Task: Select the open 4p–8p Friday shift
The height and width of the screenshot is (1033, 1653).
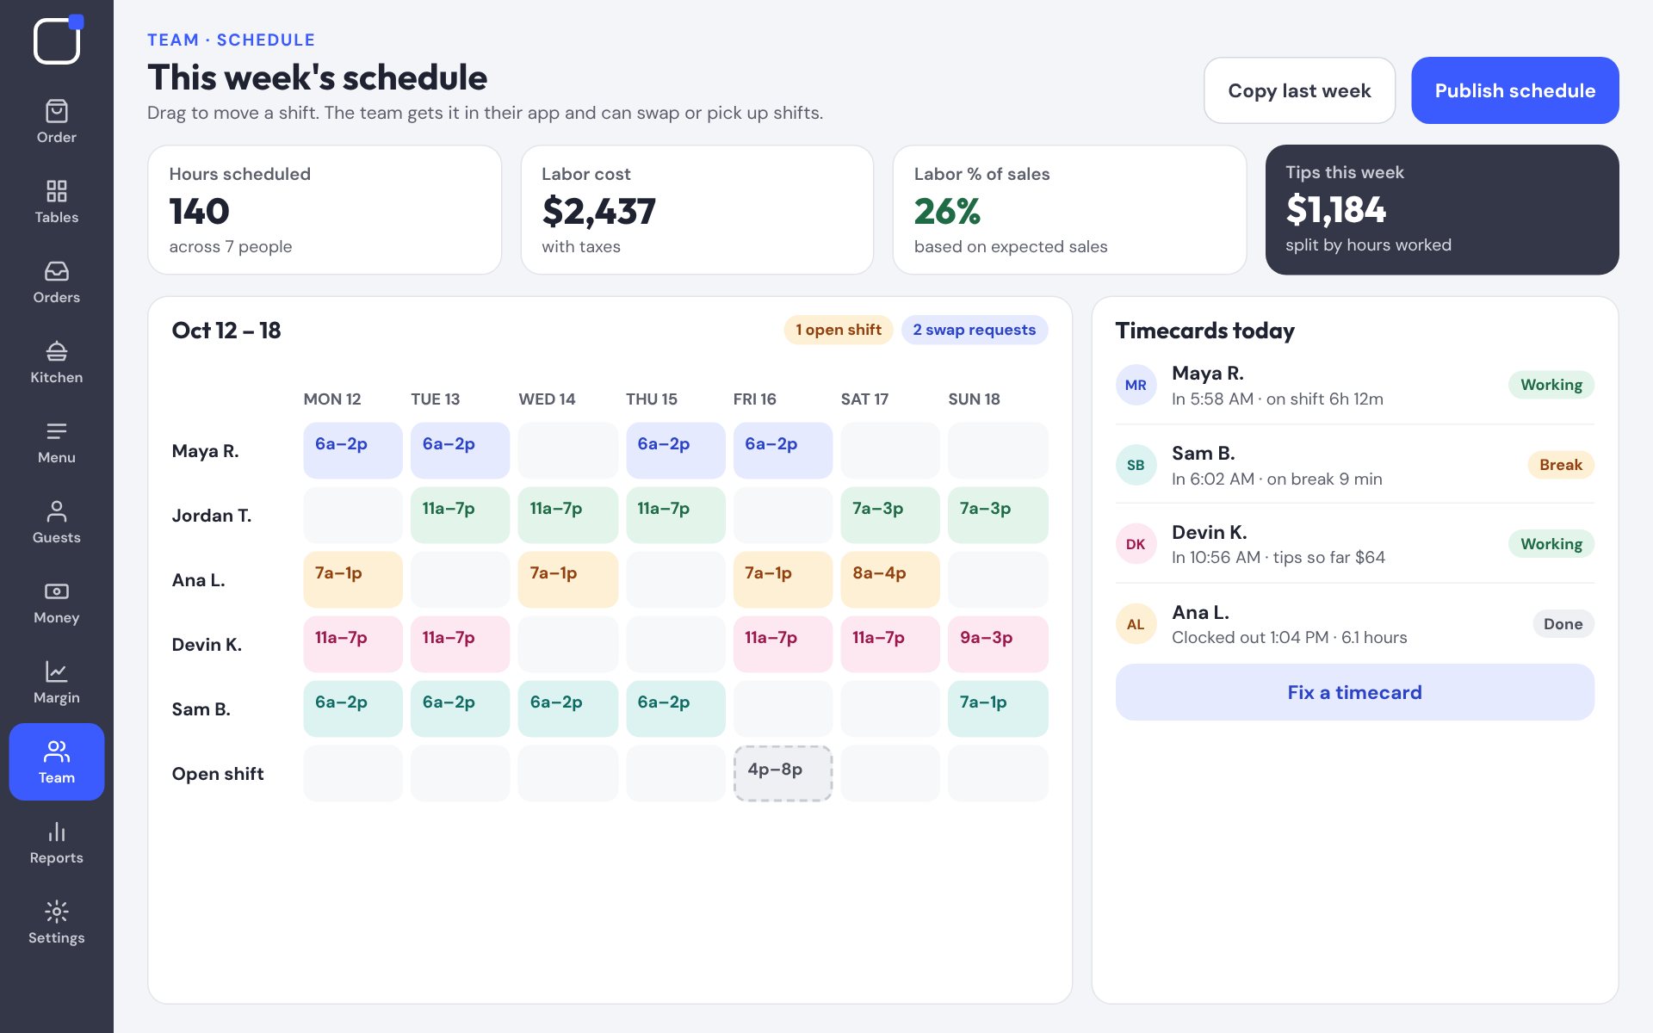Action: (x=783, y=773)
